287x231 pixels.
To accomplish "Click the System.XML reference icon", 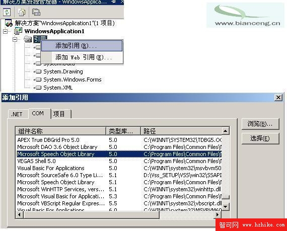I will [x=38, y=88].
